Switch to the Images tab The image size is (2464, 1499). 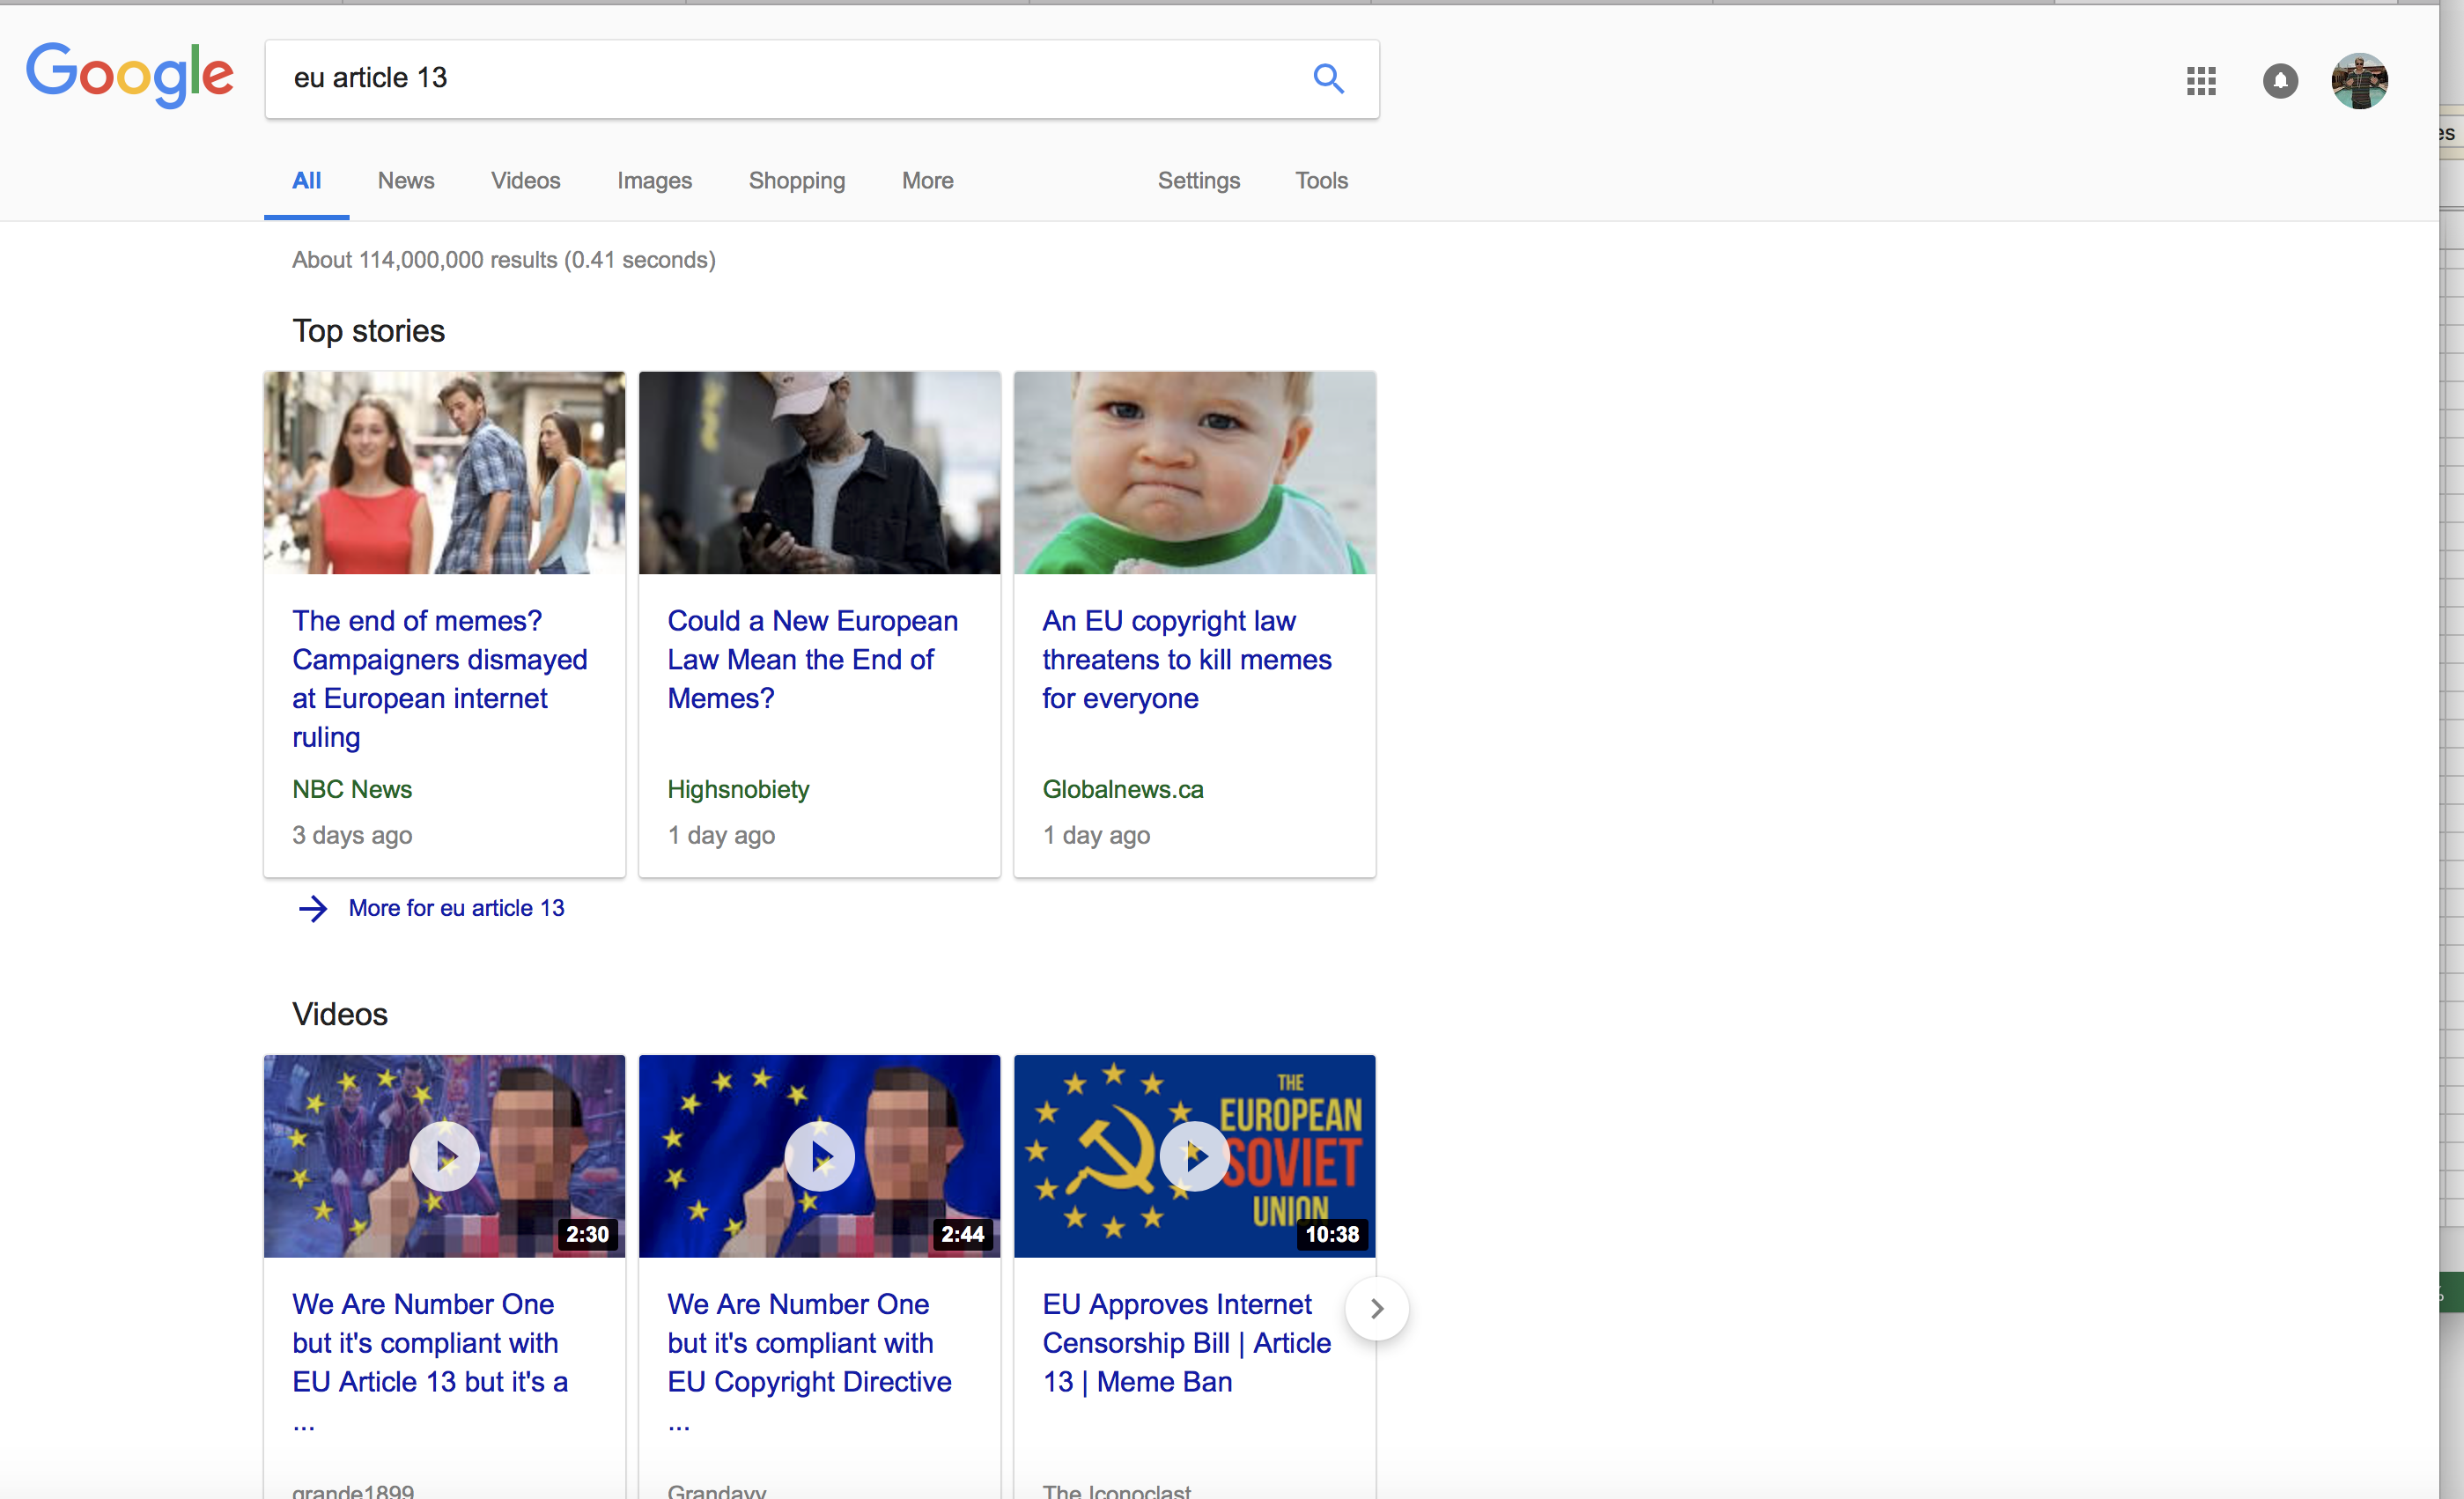[654, 181]
